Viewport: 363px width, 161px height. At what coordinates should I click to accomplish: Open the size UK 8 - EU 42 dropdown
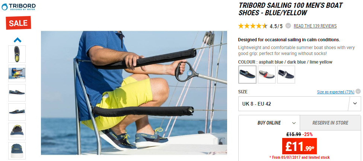[299, 104]
